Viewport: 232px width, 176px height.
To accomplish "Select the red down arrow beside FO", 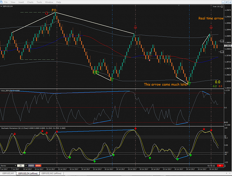I will (47, 13).
